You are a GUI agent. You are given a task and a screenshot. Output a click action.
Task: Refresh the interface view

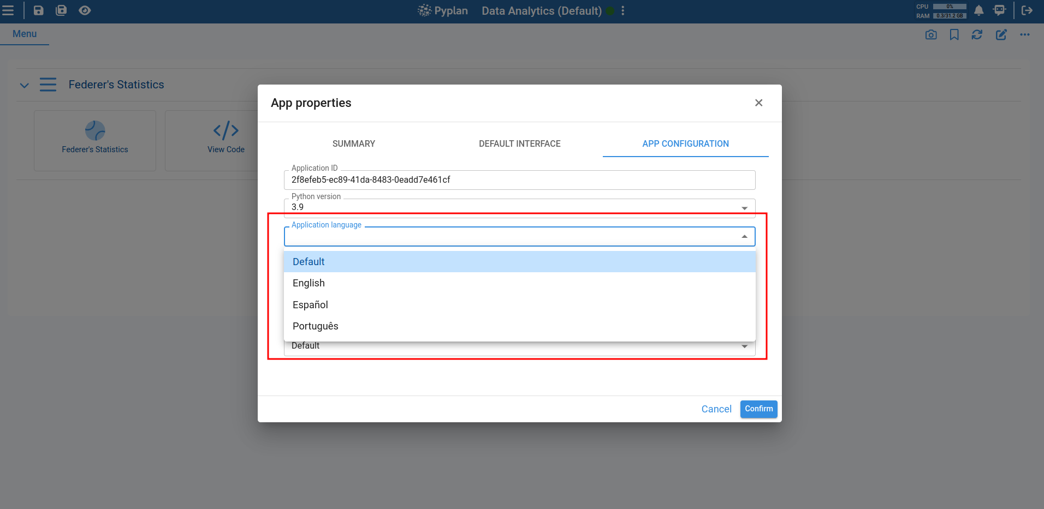click(977, 34)
